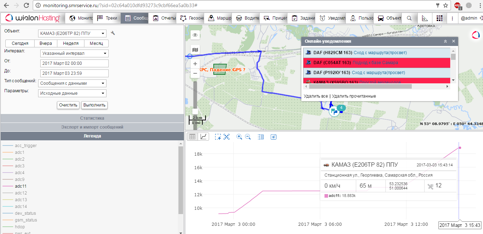Open the Отчеты tab
Viewport: 483px width, 234px height.
click(x=164, y=18)
